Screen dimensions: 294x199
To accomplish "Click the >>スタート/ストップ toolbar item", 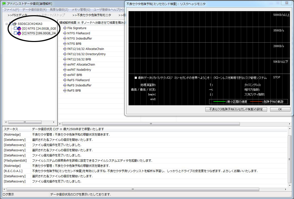I will point(51,15).
